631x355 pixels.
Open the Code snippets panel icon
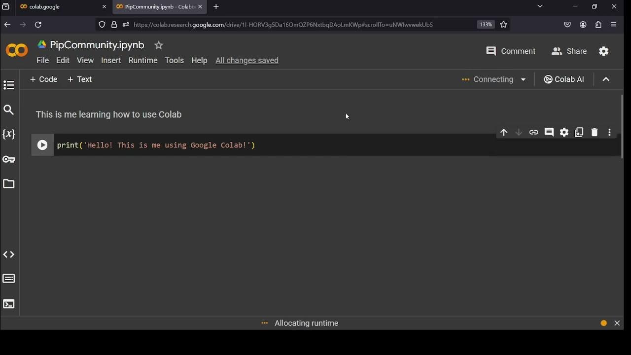(9, 255)
